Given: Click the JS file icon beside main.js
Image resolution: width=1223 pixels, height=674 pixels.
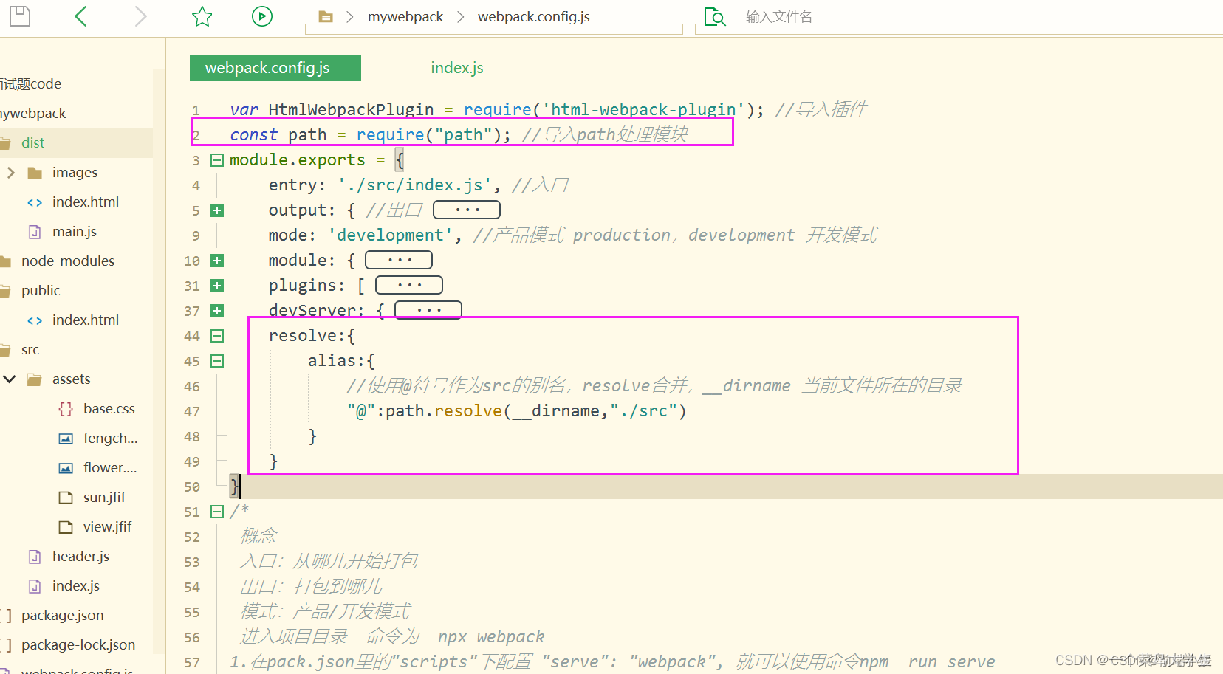Looking at the screenshot, I should tap(35, 232).
